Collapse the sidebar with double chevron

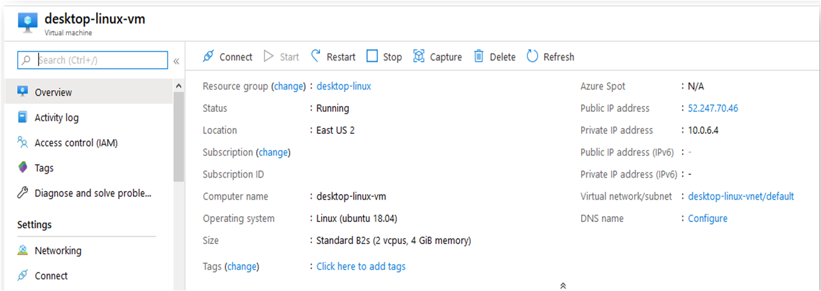point(176,61)
